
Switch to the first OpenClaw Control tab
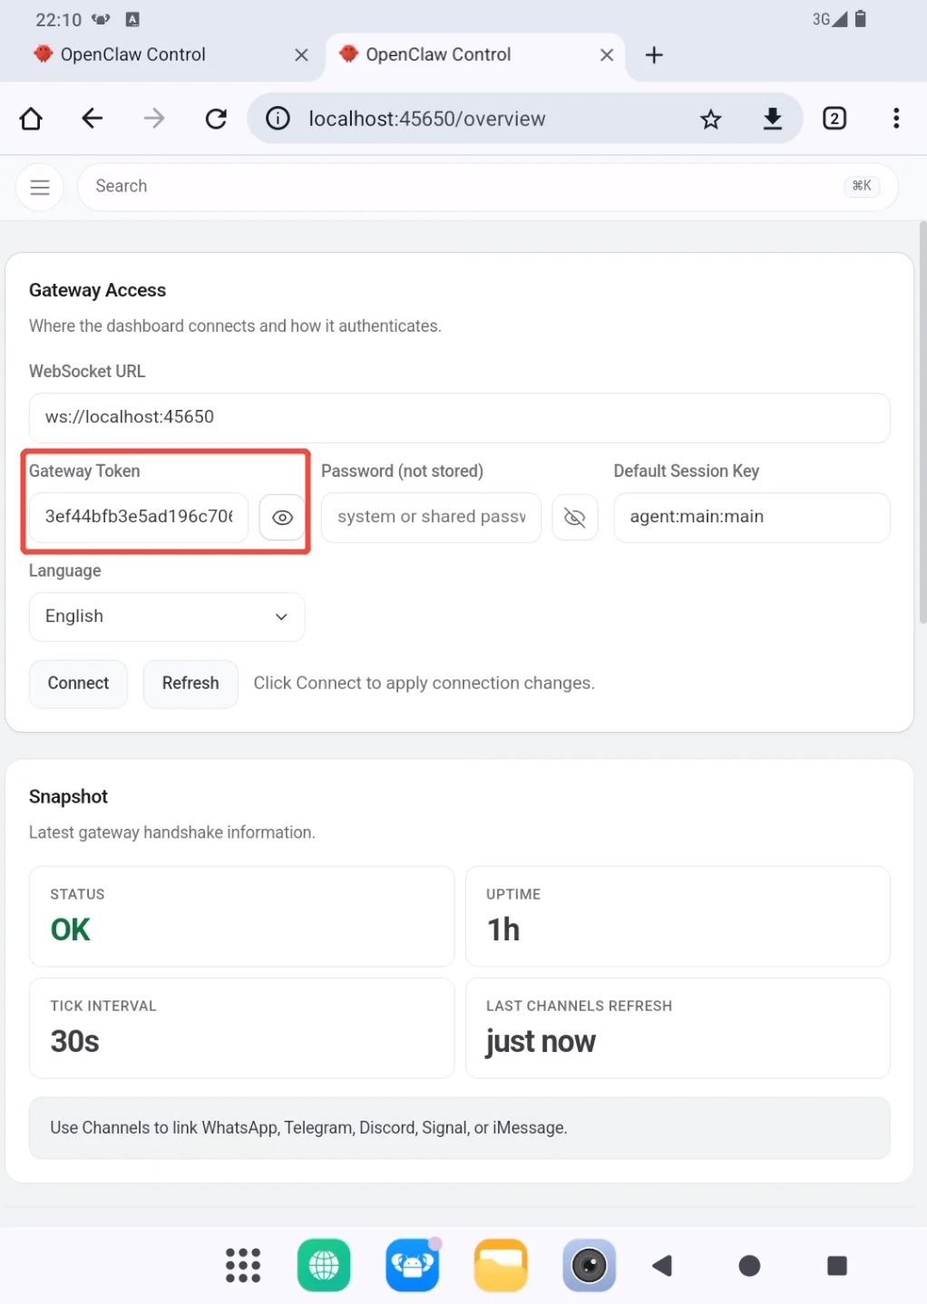coord(133,54)
